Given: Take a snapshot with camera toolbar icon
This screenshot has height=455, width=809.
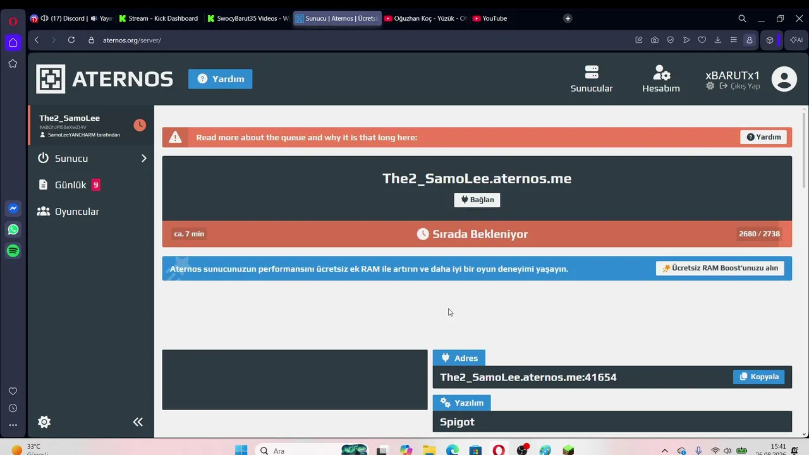Looking at the screenshot, I should pos(655,40).
